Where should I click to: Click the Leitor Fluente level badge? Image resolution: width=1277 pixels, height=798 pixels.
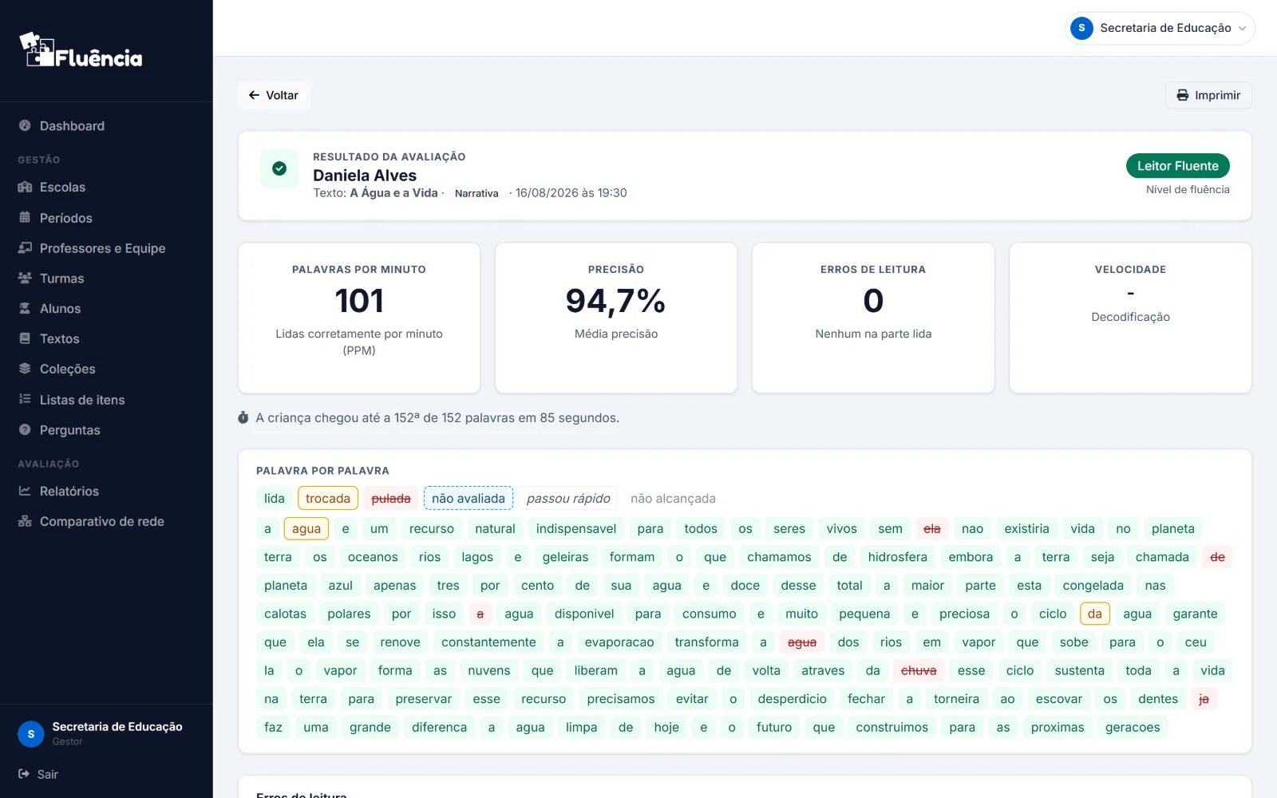point(1177,166)
